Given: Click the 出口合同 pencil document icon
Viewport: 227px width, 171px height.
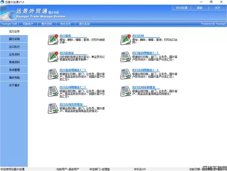Looking at the screenshot, I should 126,40.
